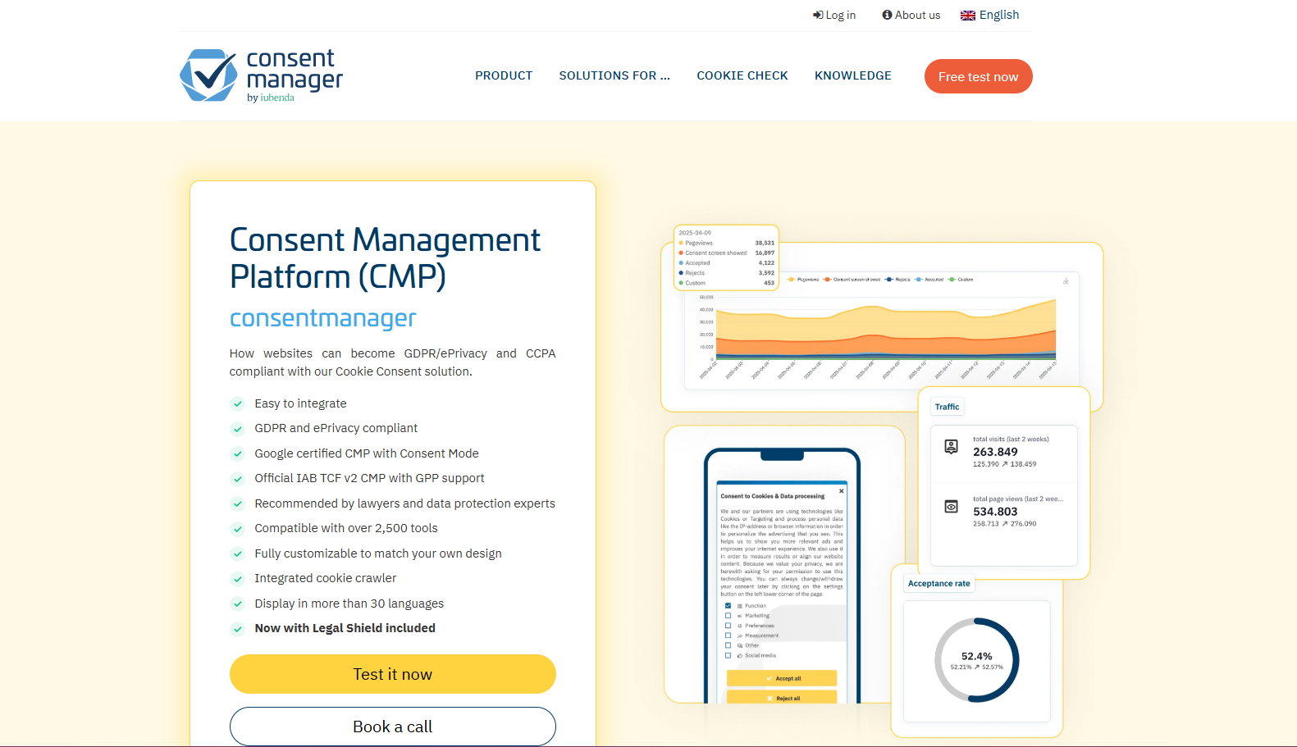
Task: Click the Consent Management Platform (CMP) heading
Action: point(386,258)
